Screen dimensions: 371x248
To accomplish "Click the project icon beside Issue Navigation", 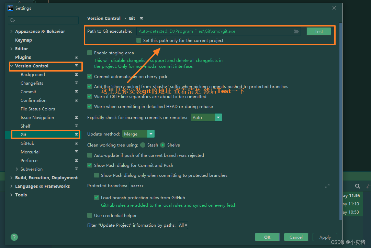I will pos(76,117).
